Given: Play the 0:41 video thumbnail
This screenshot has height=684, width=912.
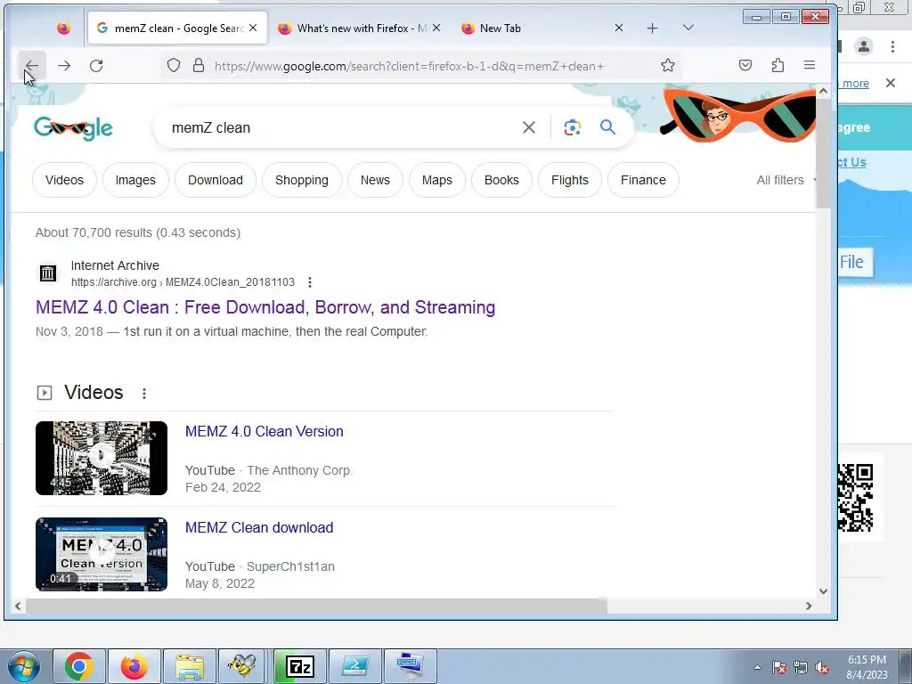Looking at the screenshot, I should pyautogui.click(x=102, y=554).
